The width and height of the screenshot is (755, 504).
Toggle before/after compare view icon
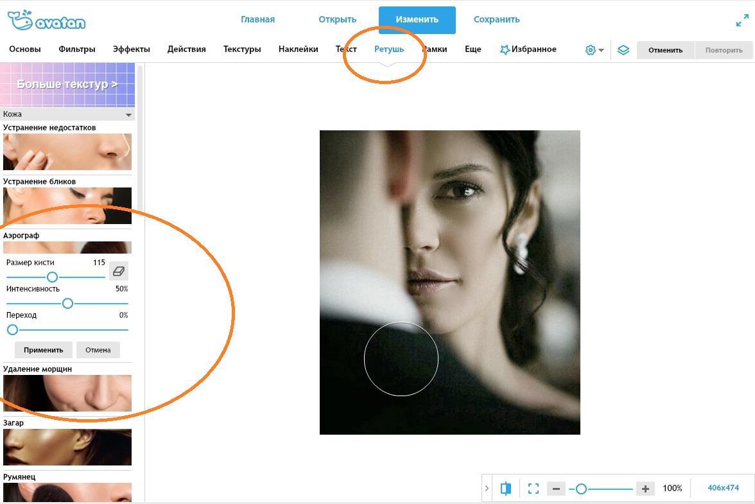506,489
